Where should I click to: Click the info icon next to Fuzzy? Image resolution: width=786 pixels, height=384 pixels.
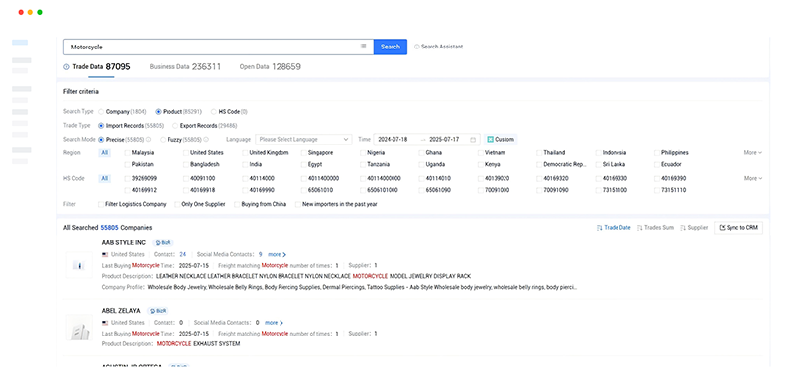206,140
